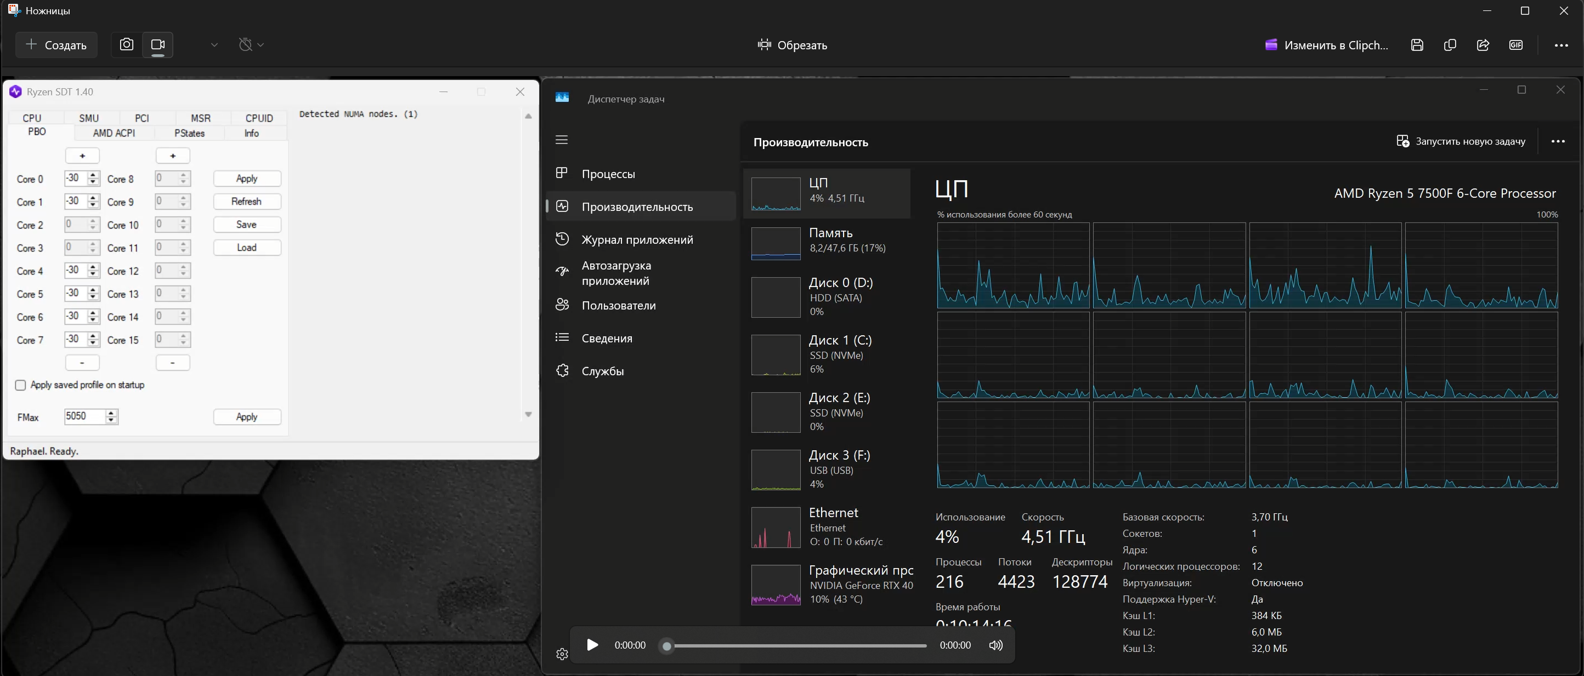
Task: Save the recording with the floppy icon
Action: (x=1417, y=45)
